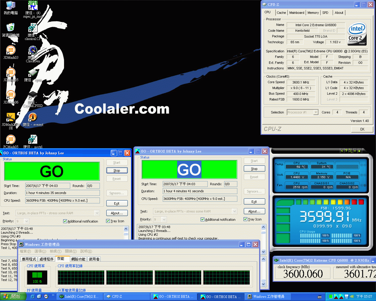Expand the quick launch overflow chevron
The width and height of the screenshot is (376, 301).
tap(53, 295)
